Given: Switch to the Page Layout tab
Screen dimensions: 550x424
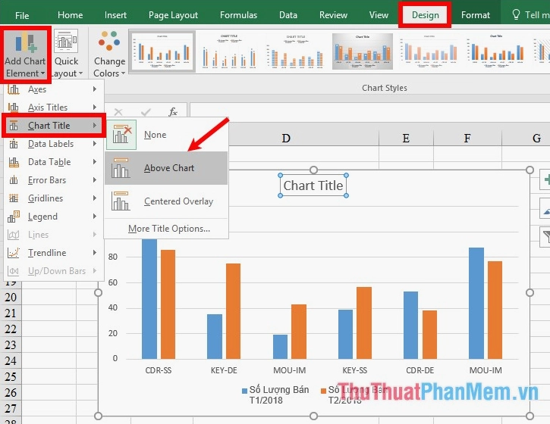Looking at the screenshot, I should point(173,15).
